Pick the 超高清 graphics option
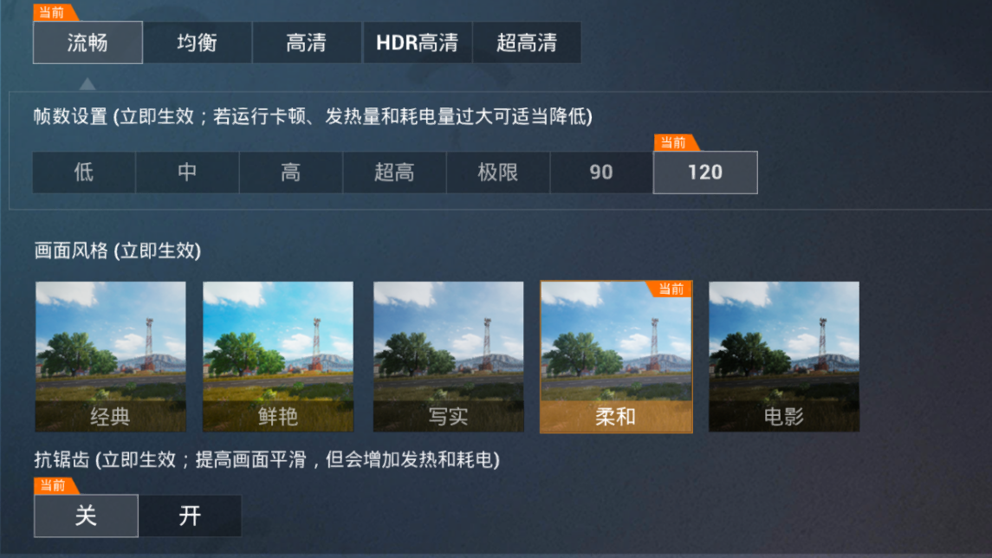The height and width of the screenshot is (558, 992). [527, 42]
